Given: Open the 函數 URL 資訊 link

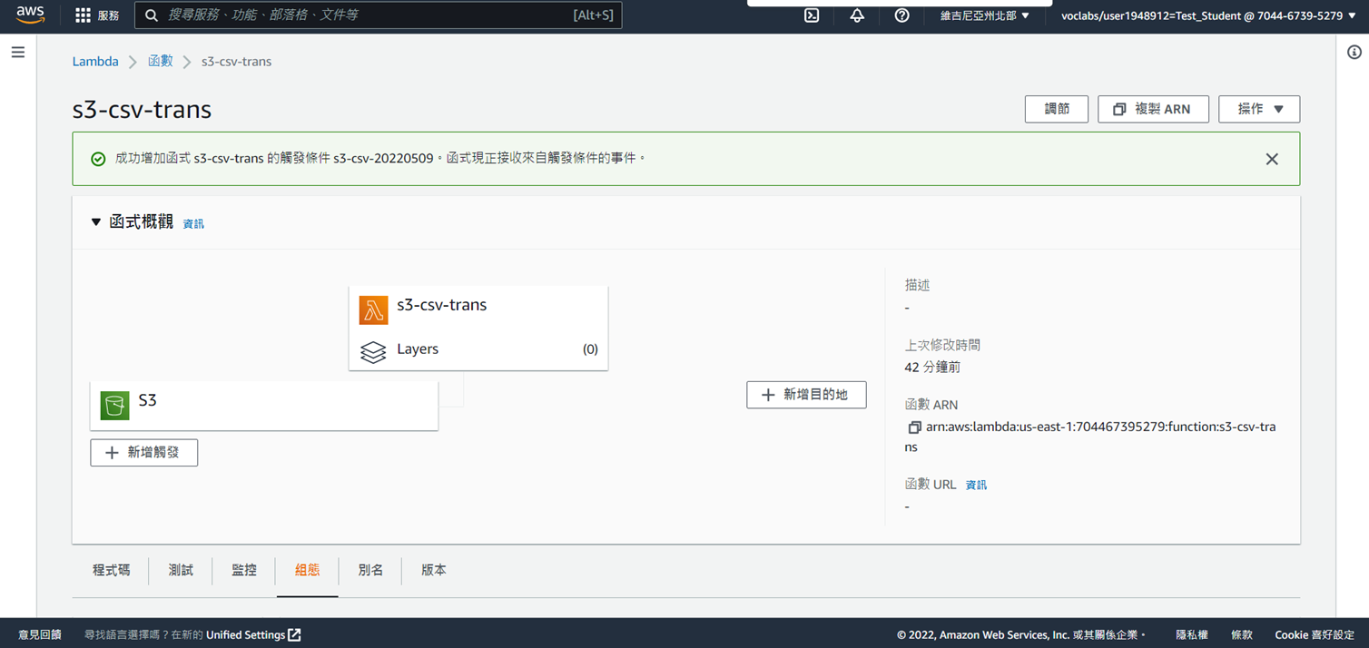Looking at the screenshot, I should pyautogui.click(x=976, y=484).
